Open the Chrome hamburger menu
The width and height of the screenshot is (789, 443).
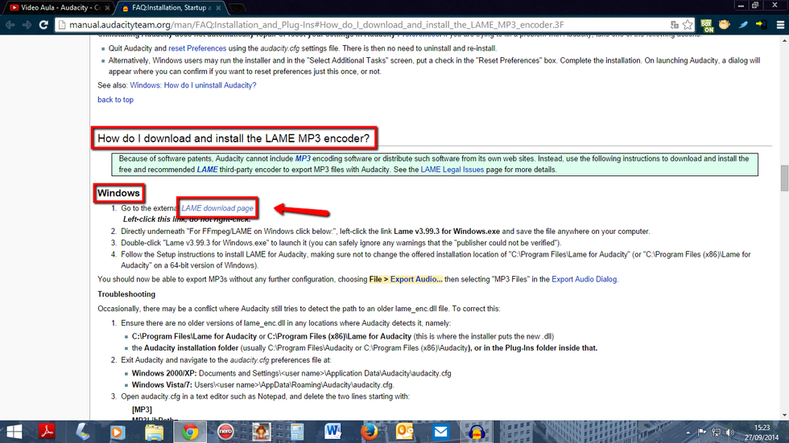780,25
